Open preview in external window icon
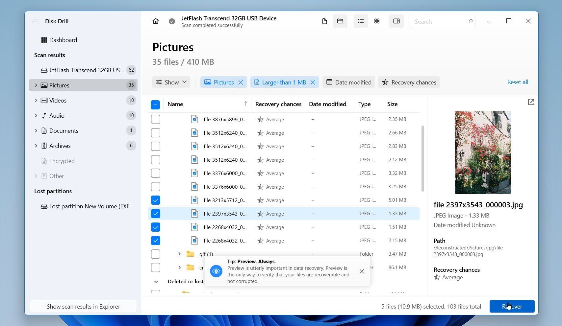This screenshot has height=326, width=562. (x=531, y=102)
